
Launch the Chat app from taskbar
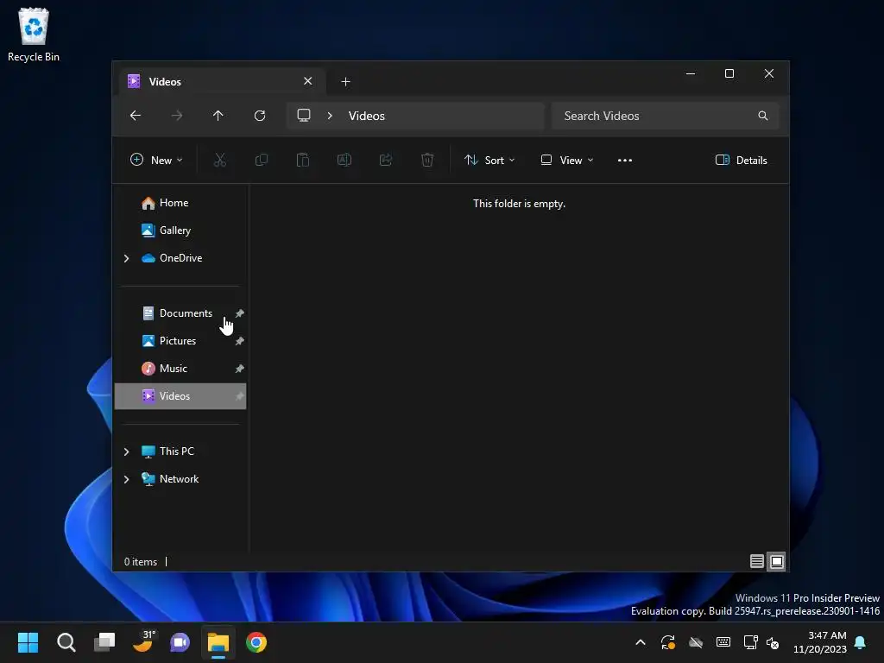[x=180, y=642]
